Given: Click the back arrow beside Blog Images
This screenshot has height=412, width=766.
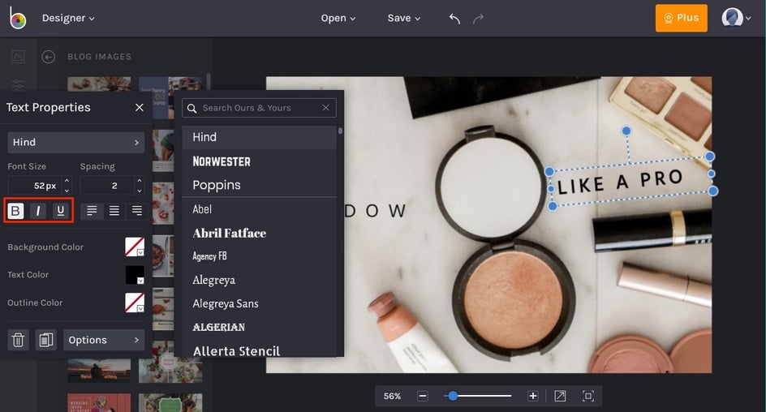Looking at the screenshot, I should coord(48,57).
